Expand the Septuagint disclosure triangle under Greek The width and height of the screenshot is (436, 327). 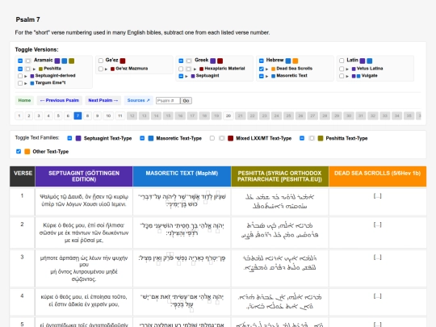pyautogui.click(x=187, y=76)
